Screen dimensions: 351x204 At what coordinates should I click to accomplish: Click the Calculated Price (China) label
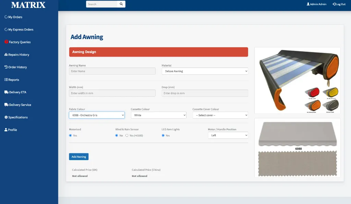(146, 170)
